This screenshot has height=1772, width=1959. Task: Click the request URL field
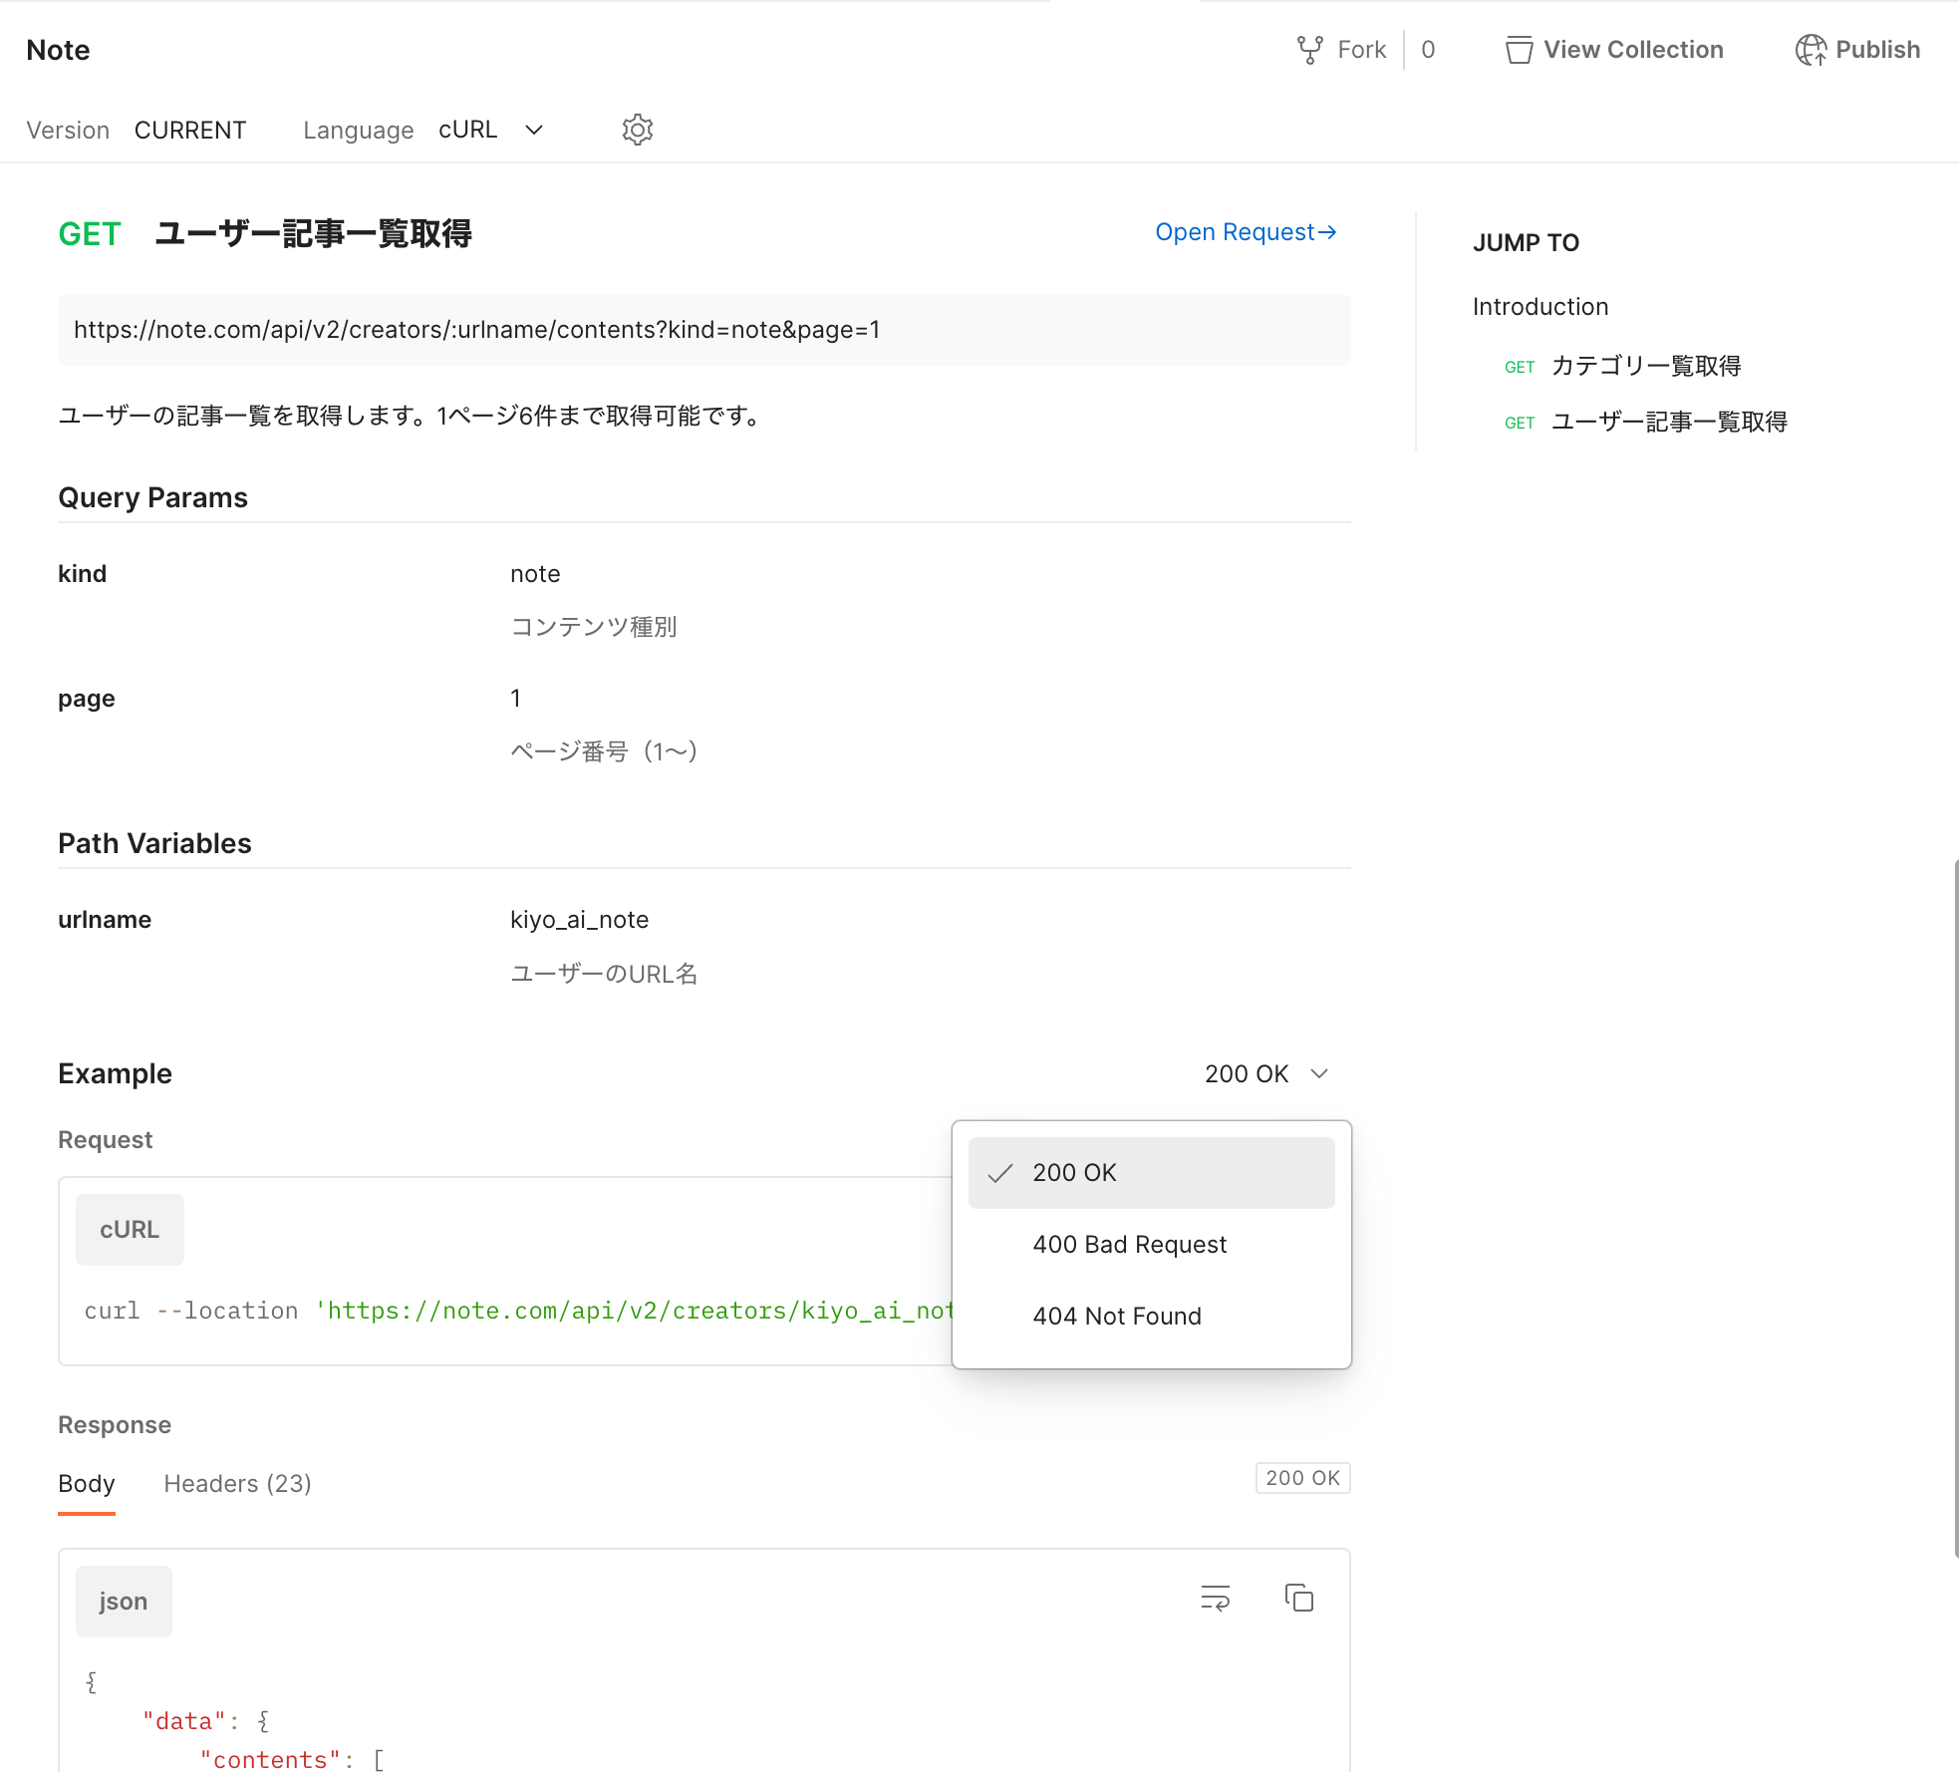(x=704, y=330)
